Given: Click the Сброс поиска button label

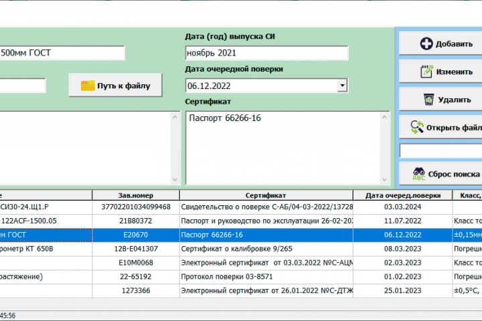Looking at the screenshot, I should [x=454, y=174].
